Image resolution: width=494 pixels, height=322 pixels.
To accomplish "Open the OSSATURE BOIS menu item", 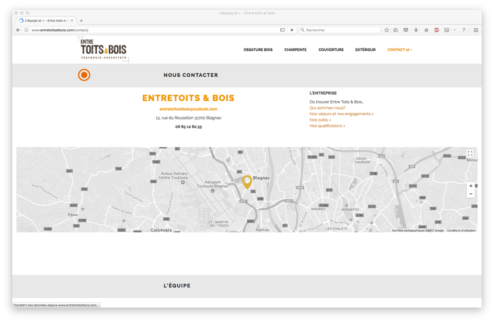I will point(258,50).
